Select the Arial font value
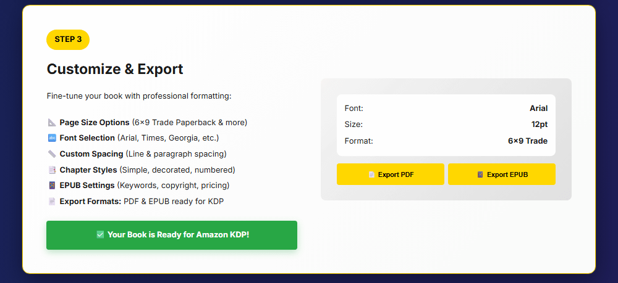Image resolution: width=618 pixels, height=283 pixels. click(538, 109)
